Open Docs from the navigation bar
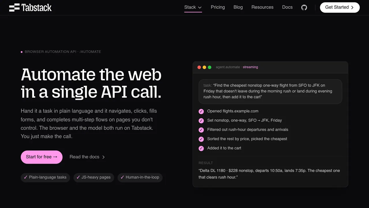Image resolution: width=369 pixels, height=208 pixels. point(287,7)
